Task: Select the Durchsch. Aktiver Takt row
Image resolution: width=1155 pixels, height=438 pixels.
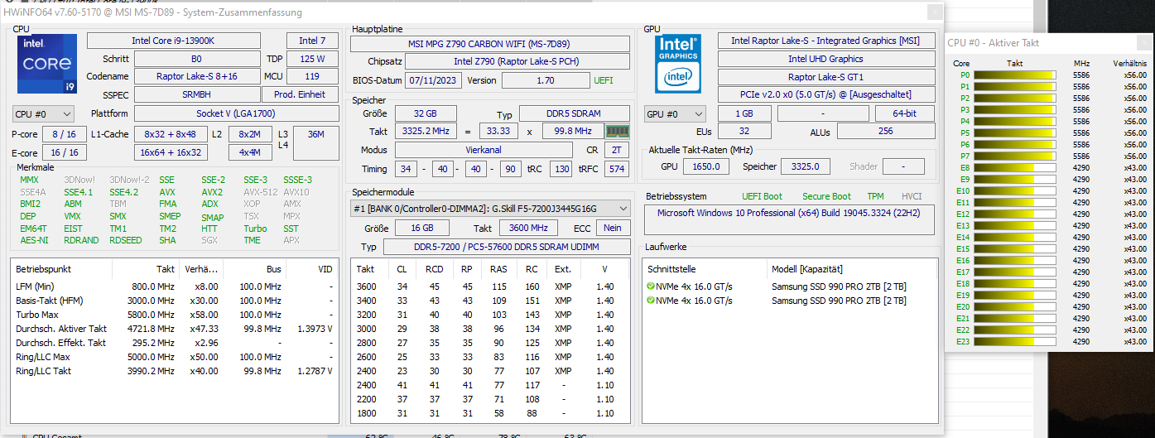Action: click(x=175, y=329)
